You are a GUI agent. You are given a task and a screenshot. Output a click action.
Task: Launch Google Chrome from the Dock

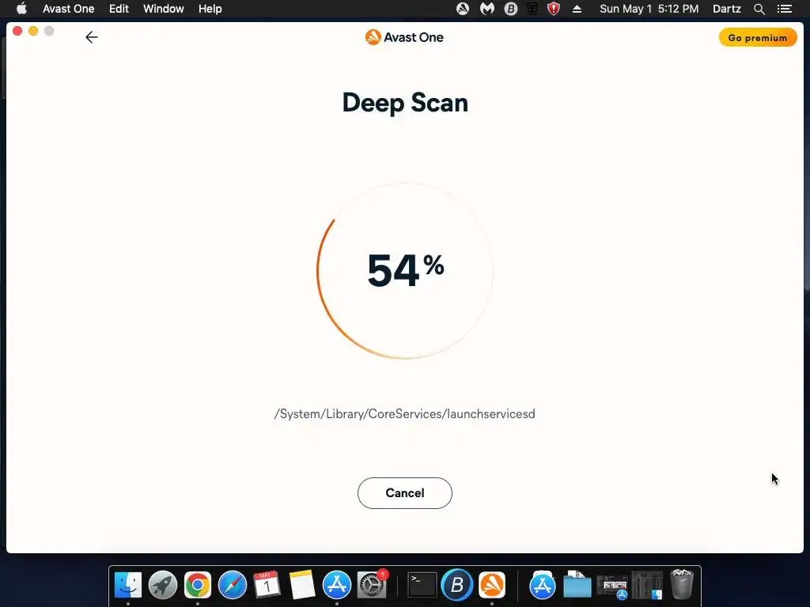197,586
